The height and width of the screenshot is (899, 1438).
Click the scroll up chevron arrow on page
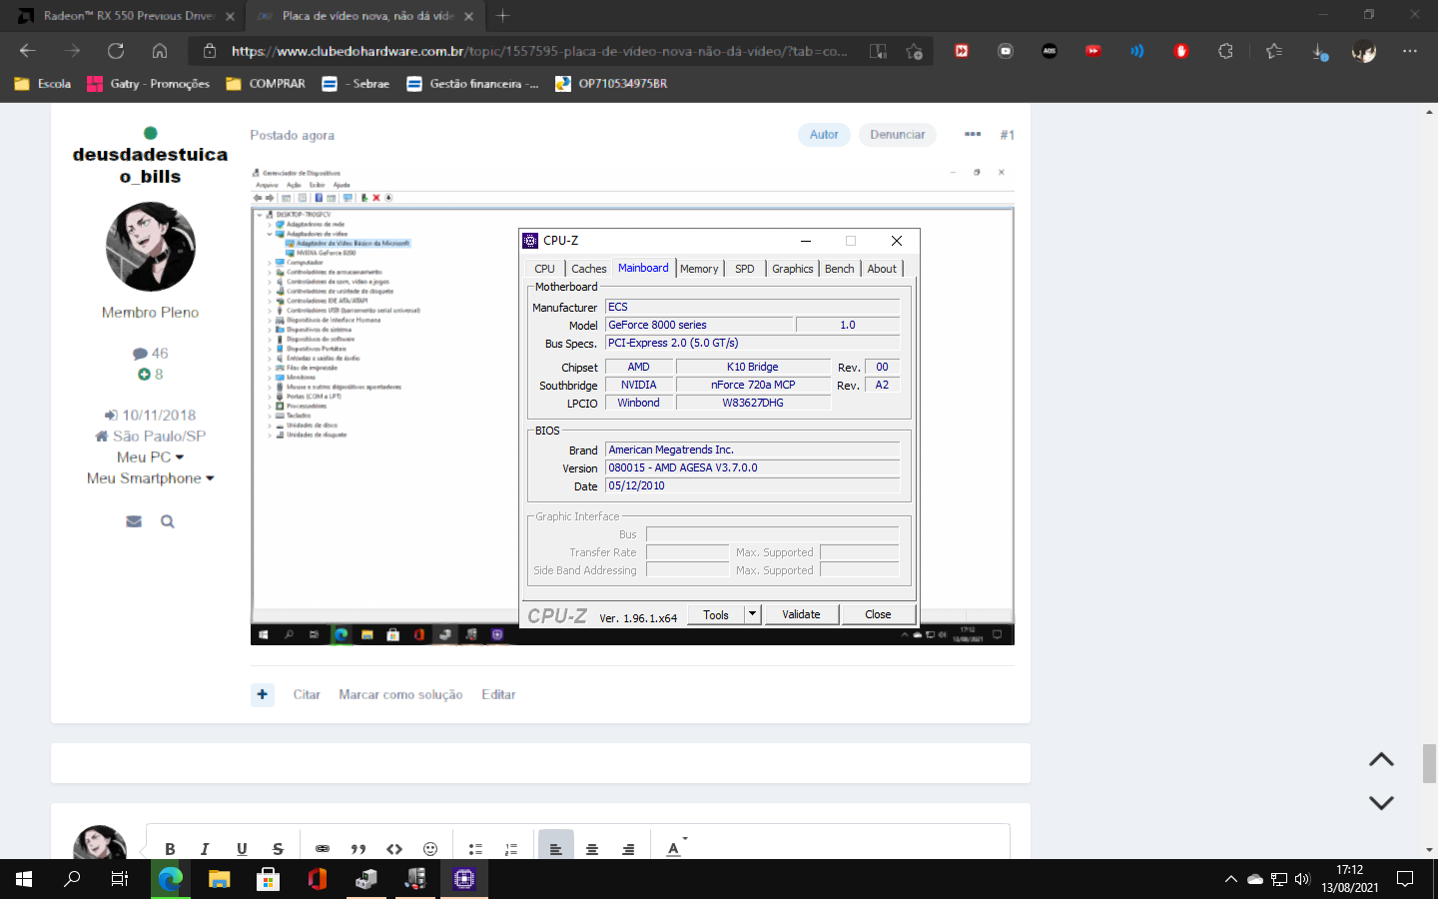tap(1381, 760)
